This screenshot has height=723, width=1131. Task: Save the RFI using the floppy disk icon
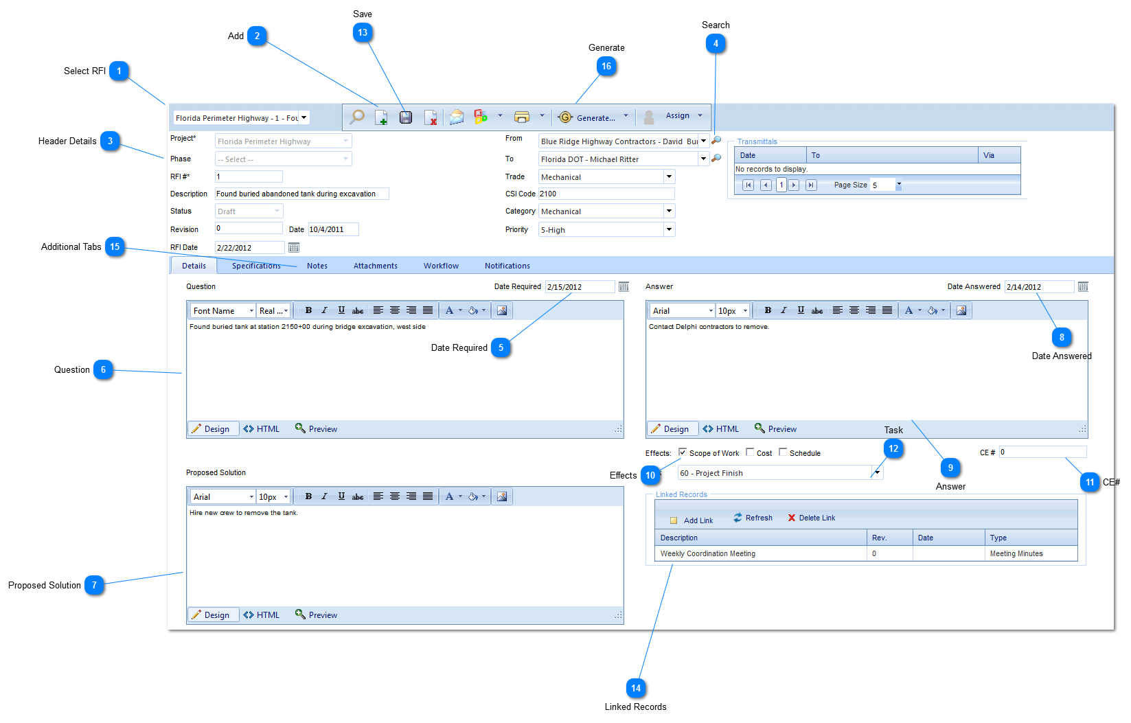point(406,117)
